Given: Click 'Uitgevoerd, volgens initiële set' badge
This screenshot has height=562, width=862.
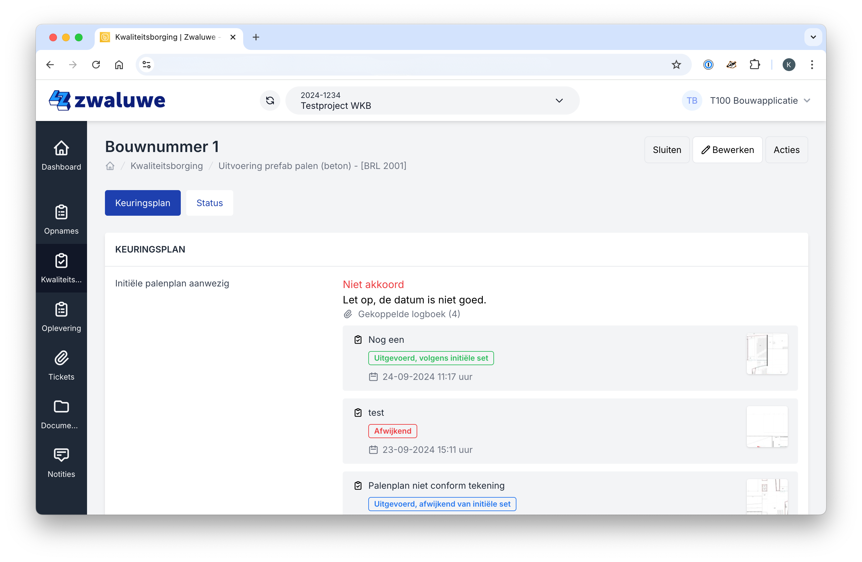Looking at the screenshot, I should coord(431,357).
